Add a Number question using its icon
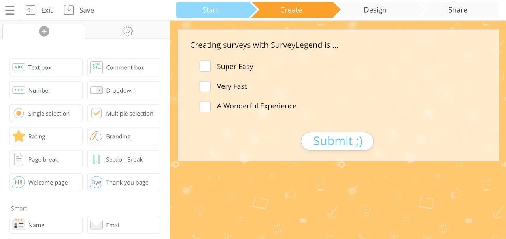Image resolution: width=506 pixels, height=239 pixels. pos(19,90)
